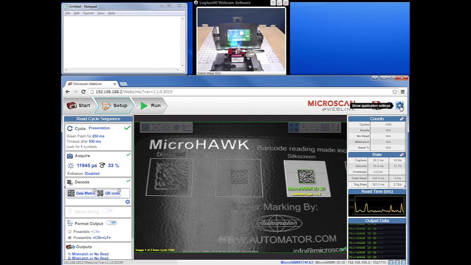Open the Chrome menu icon
The height and width of the screenshot is (265, 471).
coord(403,92)
